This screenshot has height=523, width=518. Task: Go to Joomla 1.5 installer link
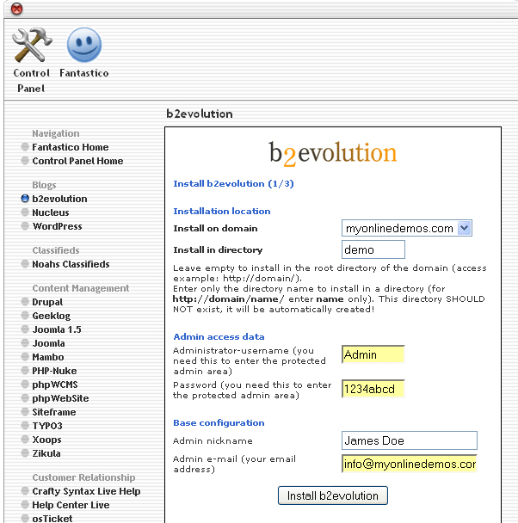tap(57, 329)
